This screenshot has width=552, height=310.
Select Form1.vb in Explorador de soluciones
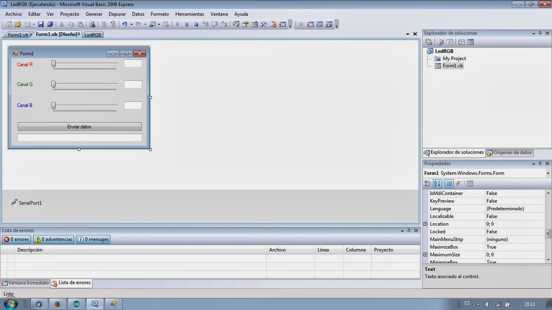453,66
